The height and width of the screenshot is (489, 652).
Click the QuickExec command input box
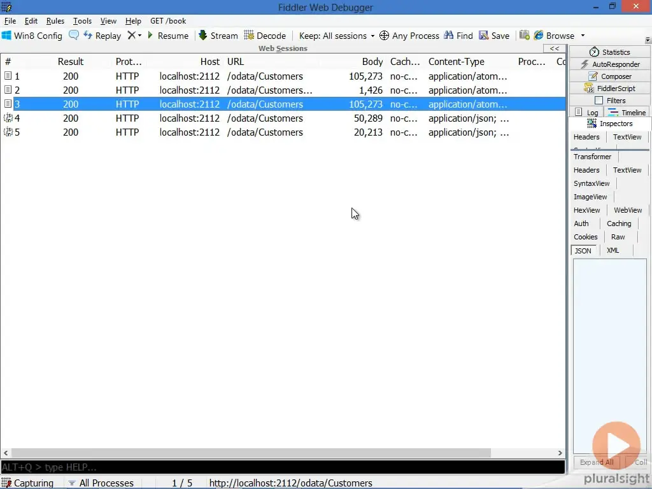(283, 467)
